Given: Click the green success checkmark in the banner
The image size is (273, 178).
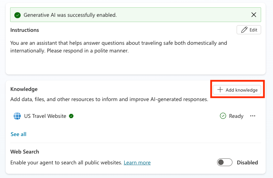Looking at the screenshot, I should 17,15.
